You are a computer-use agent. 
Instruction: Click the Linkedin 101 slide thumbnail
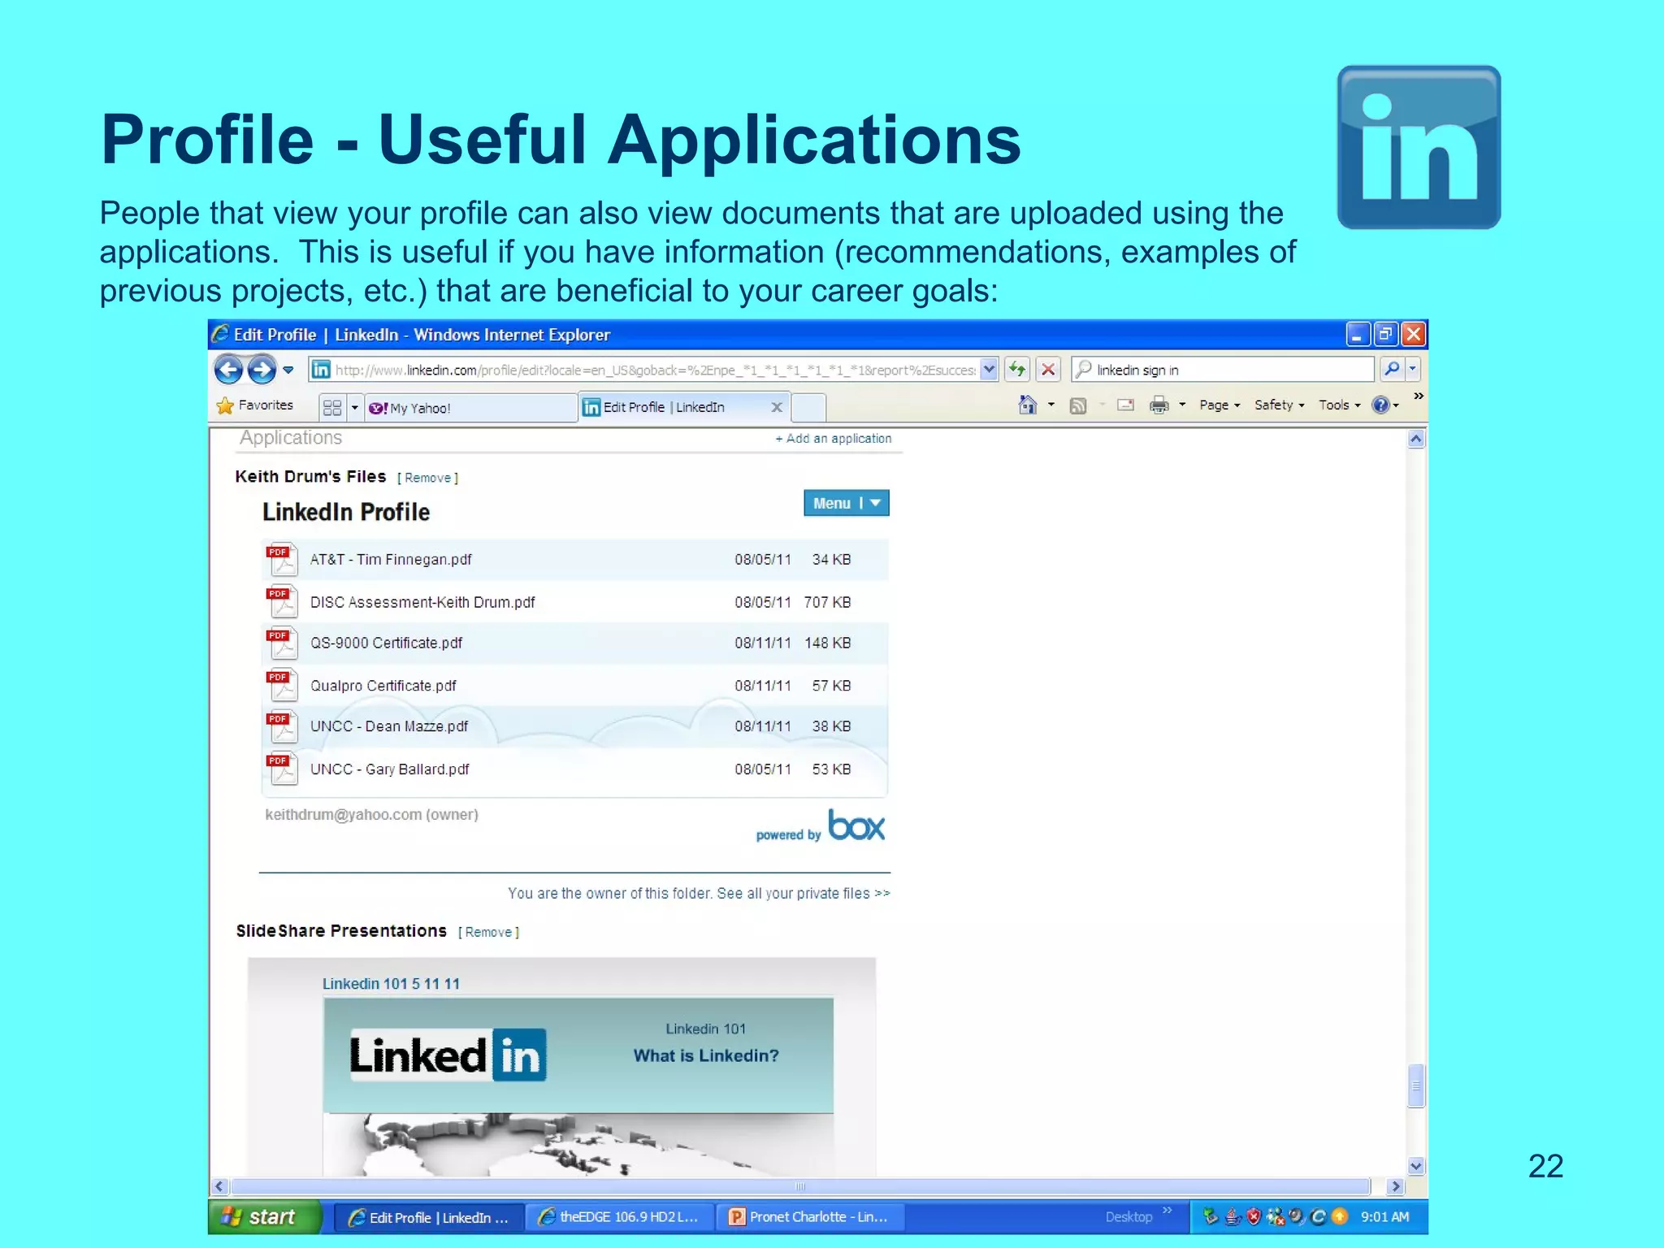coord(578,1087)
